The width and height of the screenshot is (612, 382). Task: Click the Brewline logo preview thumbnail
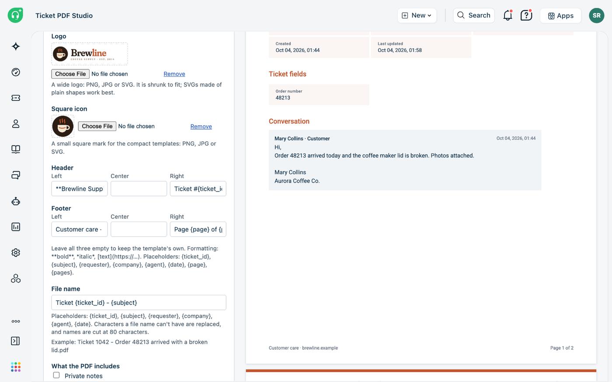coord(90,54)
